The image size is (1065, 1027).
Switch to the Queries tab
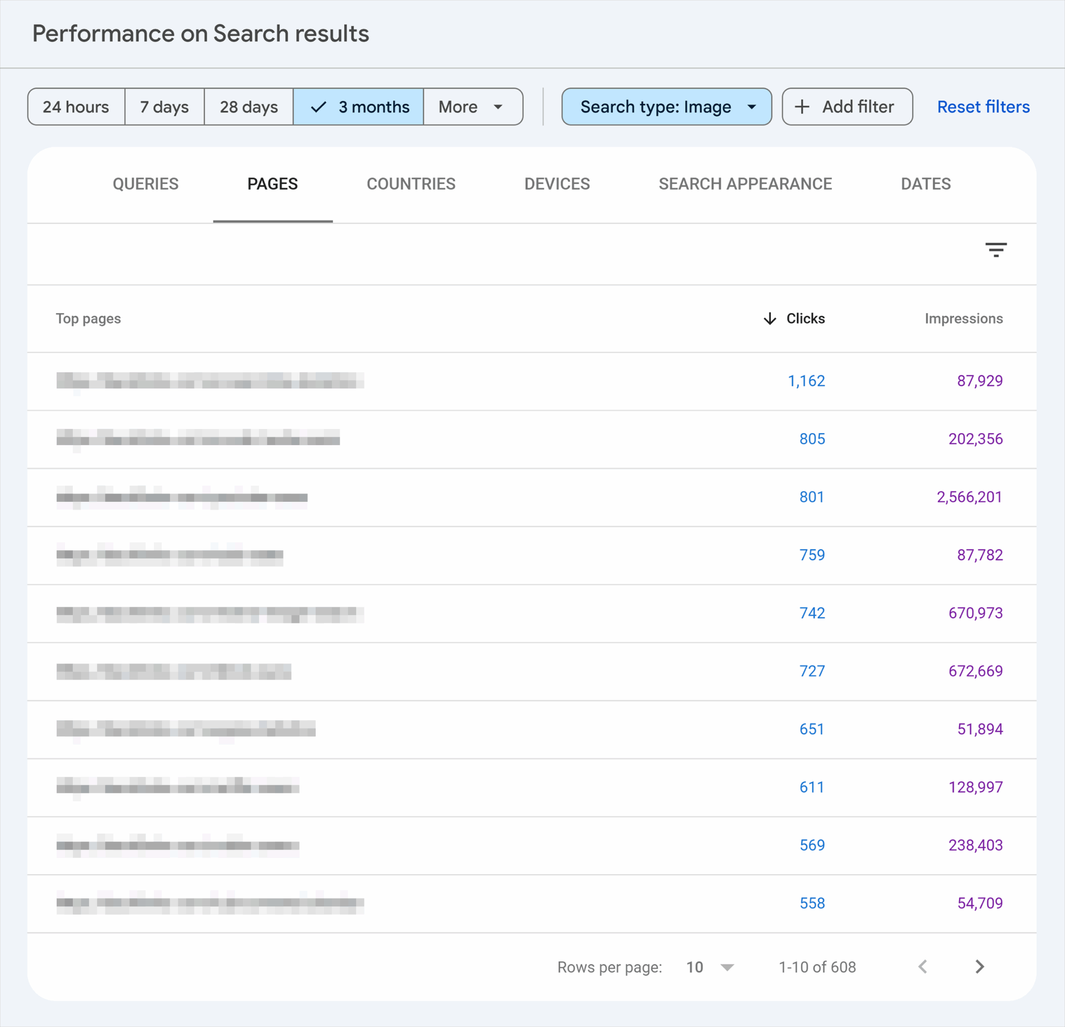[x=146, y=184]
